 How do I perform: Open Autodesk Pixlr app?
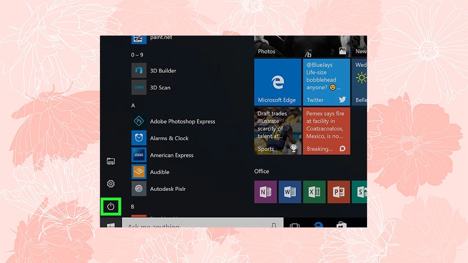click(x=167, y=189)
